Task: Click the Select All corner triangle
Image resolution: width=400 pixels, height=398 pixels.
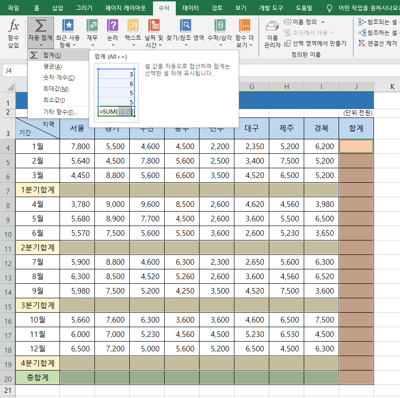Action: 10,87
